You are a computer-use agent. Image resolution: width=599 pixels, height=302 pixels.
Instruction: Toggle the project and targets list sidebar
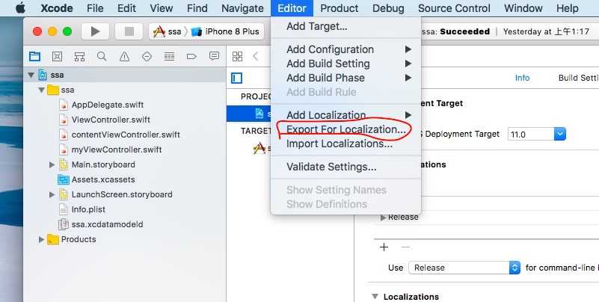tap(236, 78)
